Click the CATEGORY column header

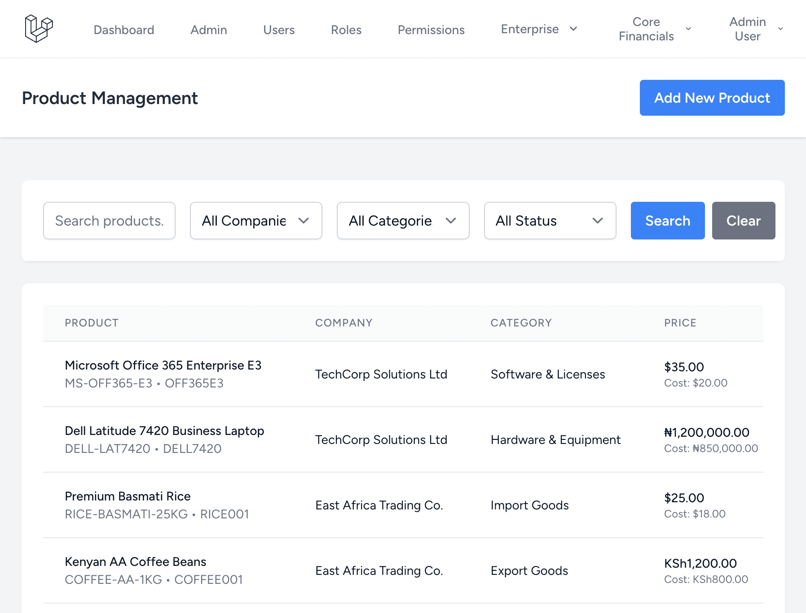[x=521, y=323]
